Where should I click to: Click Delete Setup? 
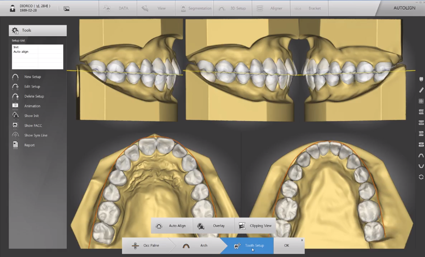[34, 96]
